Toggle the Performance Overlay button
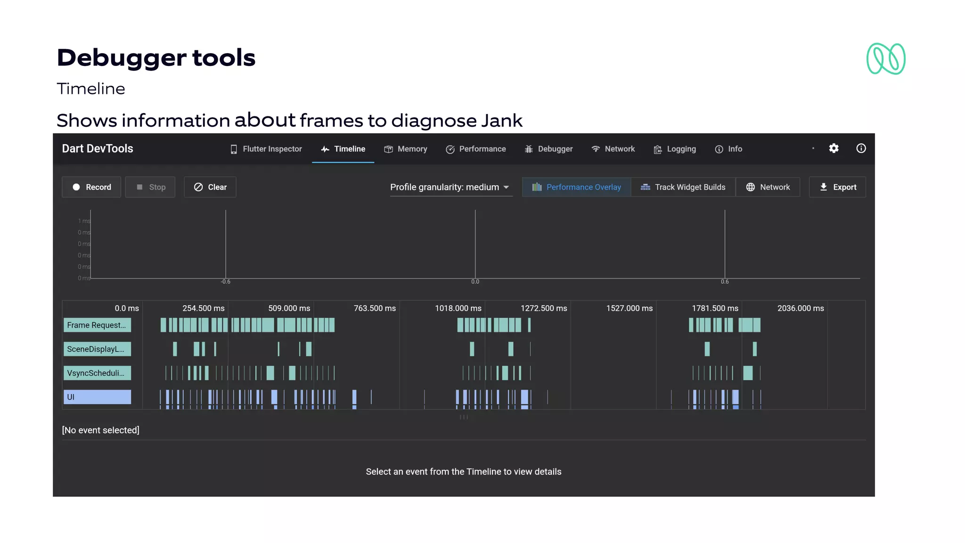The width and height of the screenshot is (965, 543). [576, 187]
